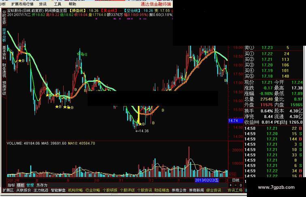Select the 买① 17.22 order row
This screenshot has height=197, width=306.
273,54
